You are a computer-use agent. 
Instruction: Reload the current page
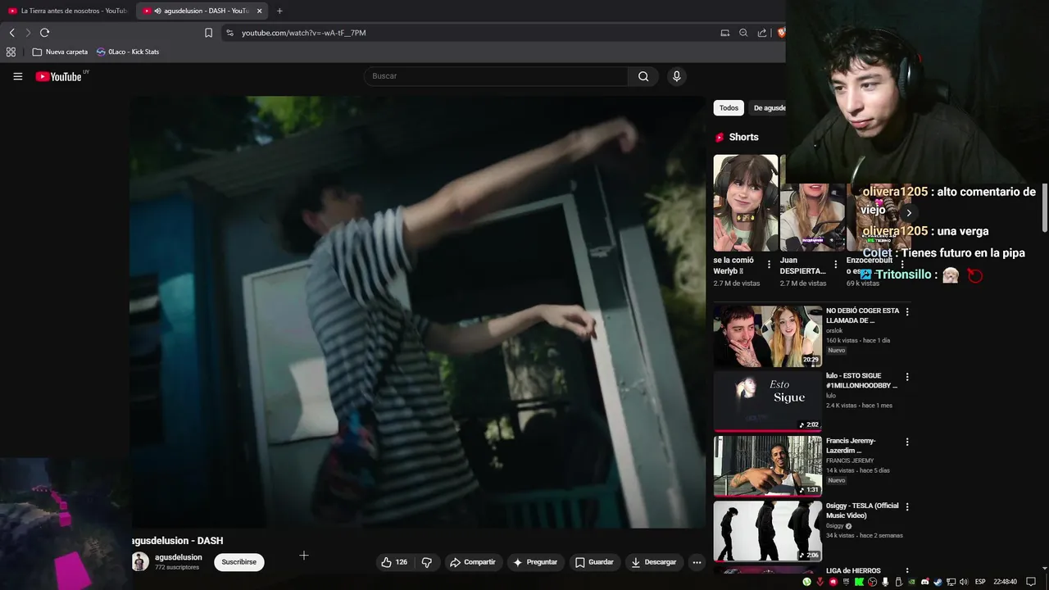44,33
